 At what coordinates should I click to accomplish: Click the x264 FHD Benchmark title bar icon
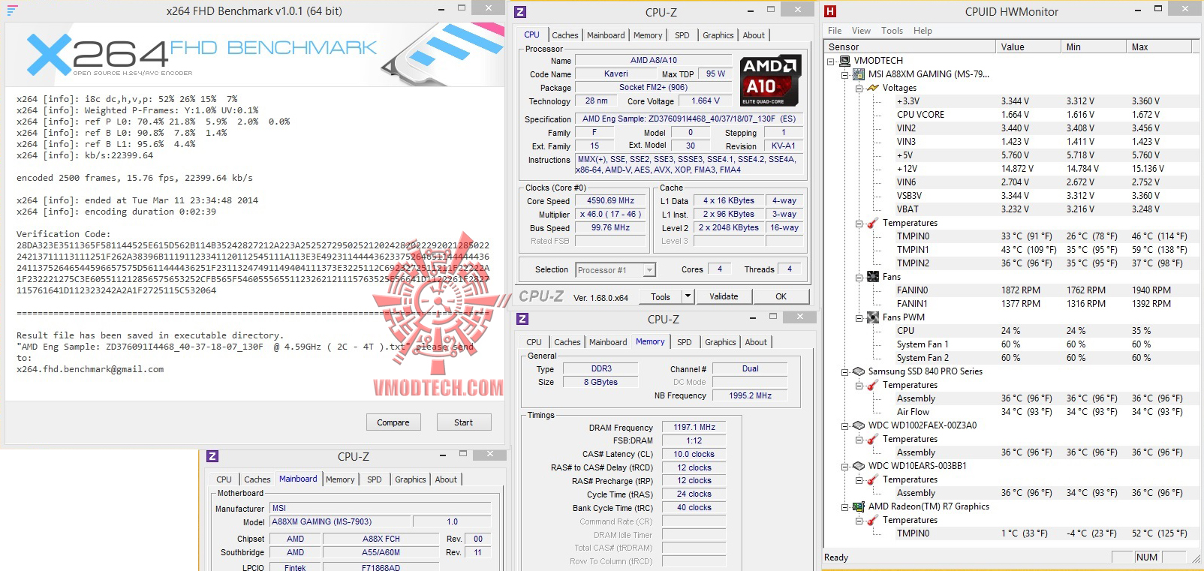click(12, 11)
